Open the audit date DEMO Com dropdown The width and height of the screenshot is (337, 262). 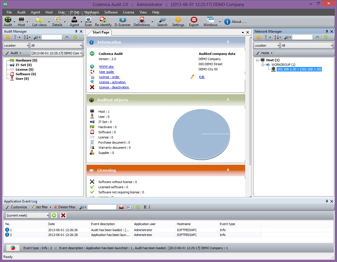click(57, 53)
